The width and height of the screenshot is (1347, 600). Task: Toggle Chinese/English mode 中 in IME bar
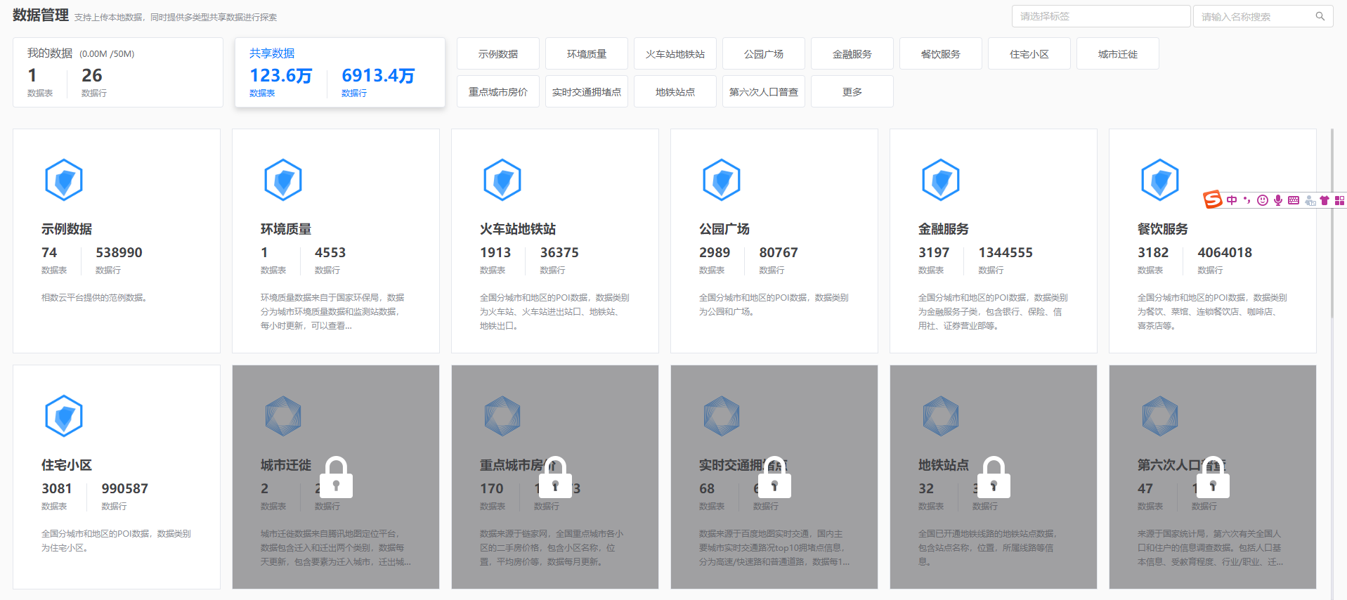[1232, 200]
